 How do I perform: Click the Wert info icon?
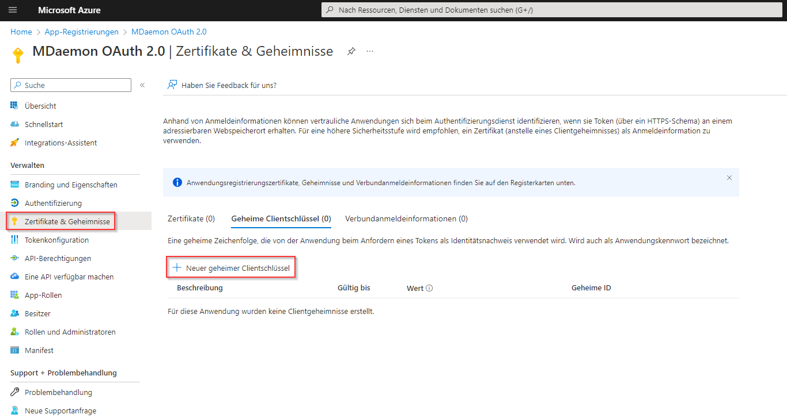429,288
